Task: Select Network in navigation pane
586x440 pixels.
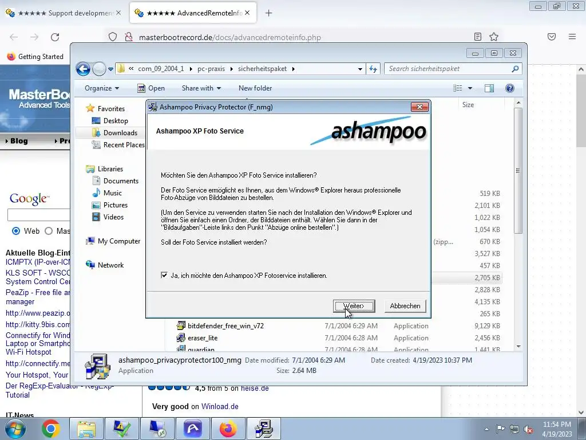Action: click(110, 265)
